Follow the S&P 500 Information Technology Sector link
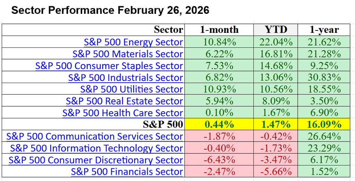 click(96, 148)
